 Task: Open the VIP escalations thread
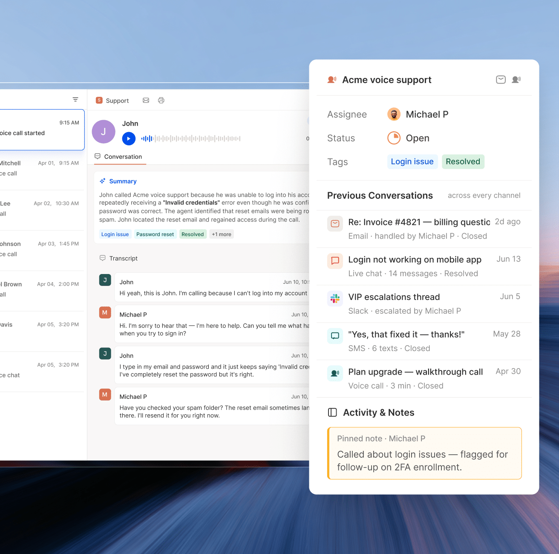[424, 304]
